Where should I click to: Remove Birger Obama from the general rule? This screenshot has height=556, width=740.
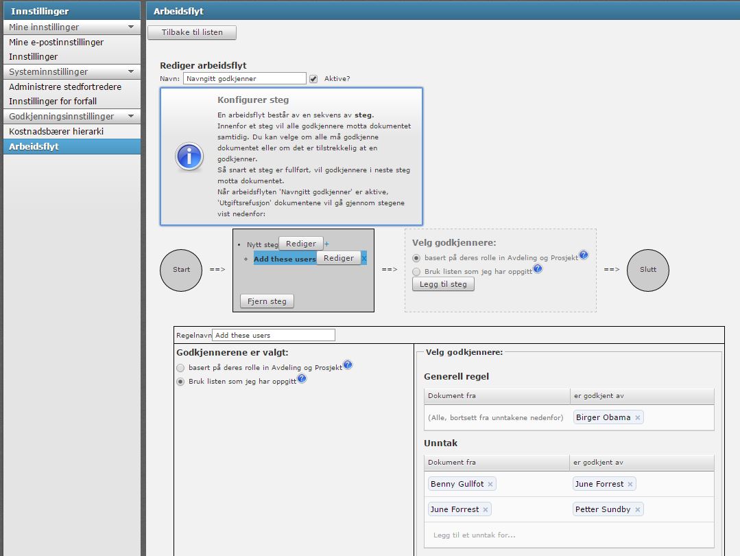[x=638, y=417]
